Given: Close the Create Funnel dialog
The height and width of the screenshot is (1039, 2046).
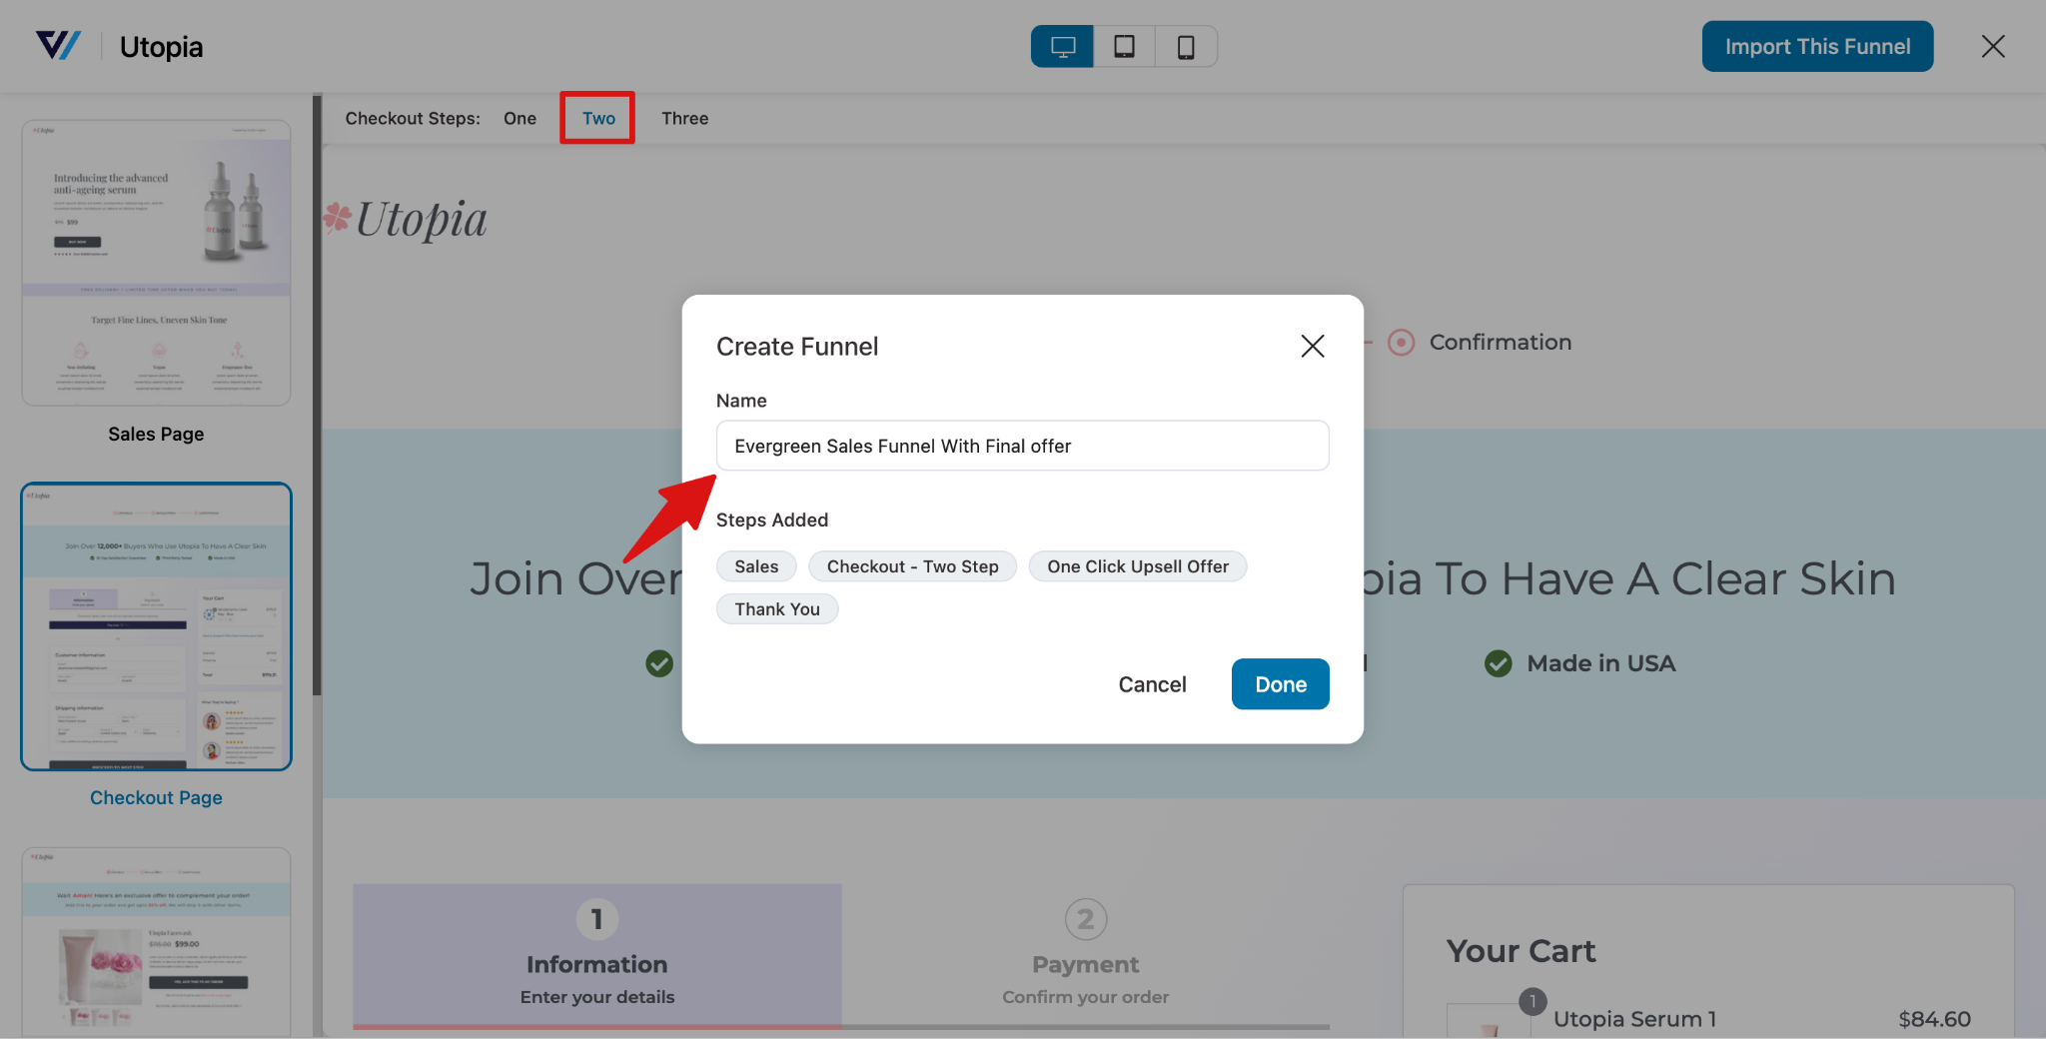Looking at the screenshot, I should coord(1312,346).
